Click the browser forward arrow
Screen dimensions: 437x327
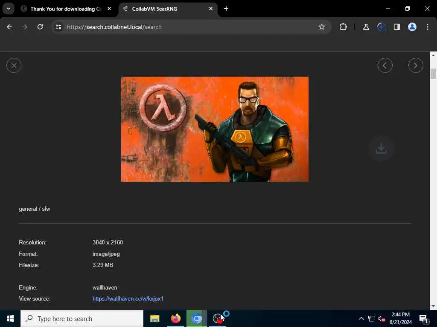point(25,27)
